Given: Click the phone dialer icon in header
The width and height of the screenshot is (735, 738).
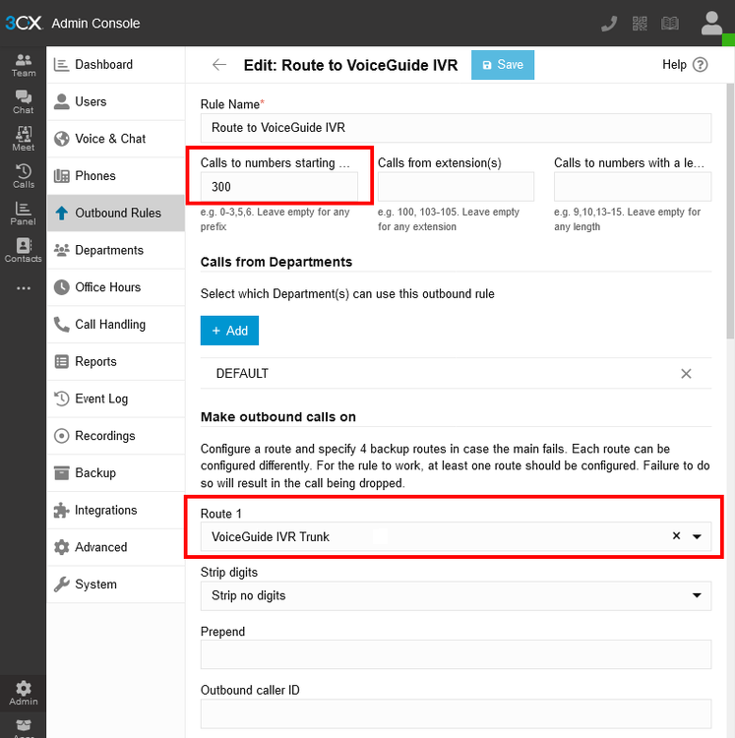Looking at the screenshot, I should 609,23.
